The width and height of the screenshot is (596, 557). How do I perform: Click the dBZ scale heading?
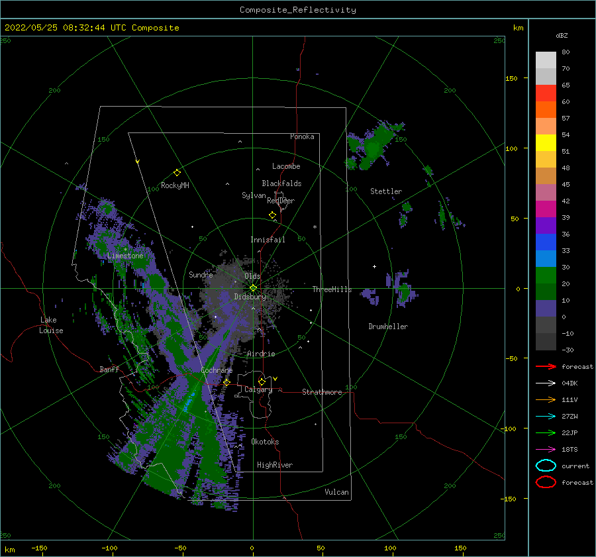click(x=562, y=35)
